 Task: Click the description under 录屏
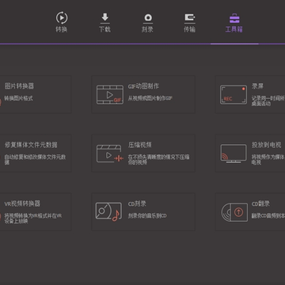pyautogui.click(x=268, y=101)
